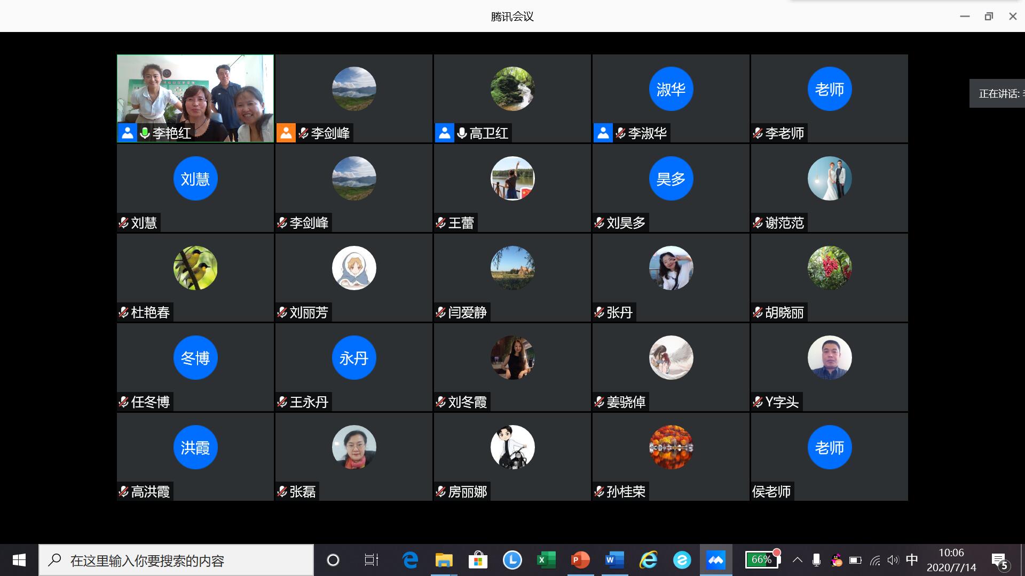Click 刘慧's muted microphone icon

[123, 223]
